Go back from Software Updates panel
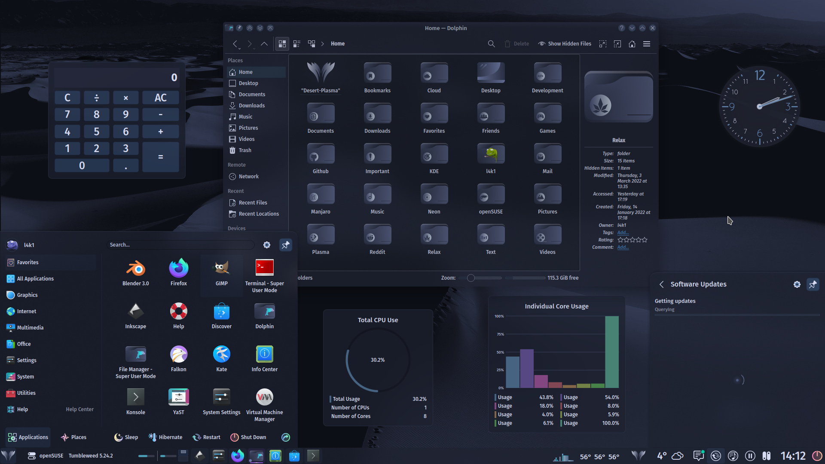Screen dimensions: 825x464 click(x=661, y=284)
